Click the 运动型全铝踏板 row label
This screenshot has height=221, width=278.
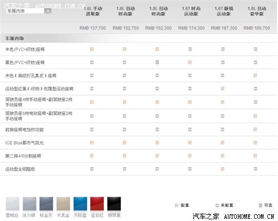click(20, 169)
